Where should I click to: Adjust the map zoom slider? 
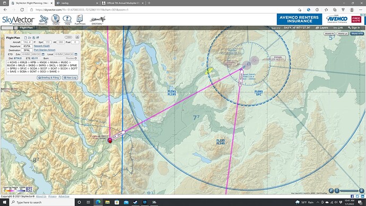tap(349, 191)
